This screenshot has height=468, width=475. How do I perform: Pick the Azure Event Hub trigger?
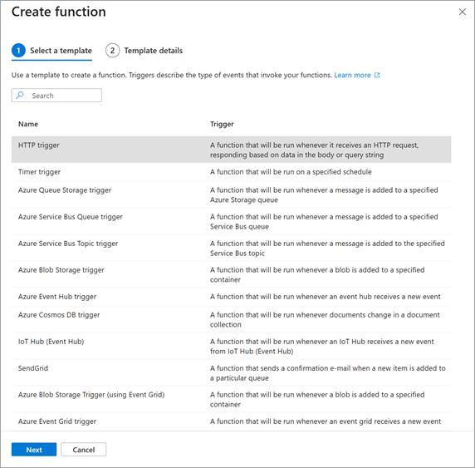coord(231,297)
